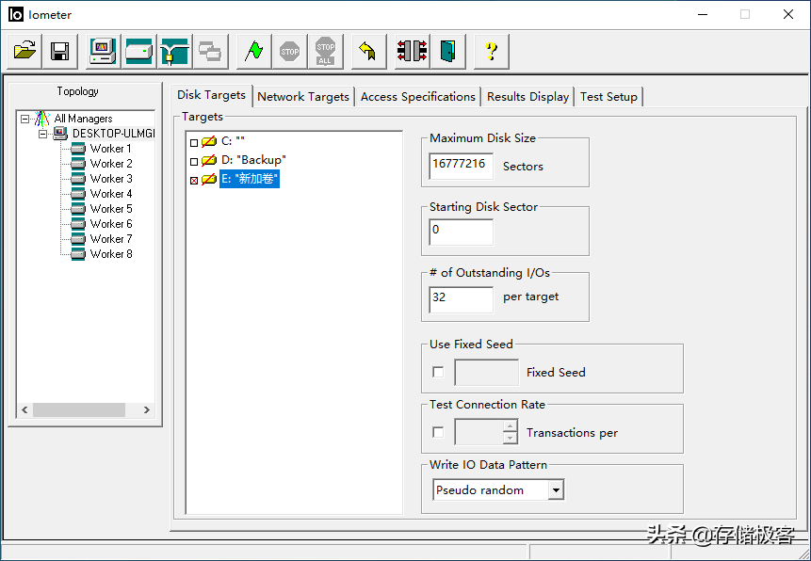The height and width of the screenshot is (561, 811).
Task: Enable the Test Connection Rate checkbox
Action: click(x=438, y=433)
